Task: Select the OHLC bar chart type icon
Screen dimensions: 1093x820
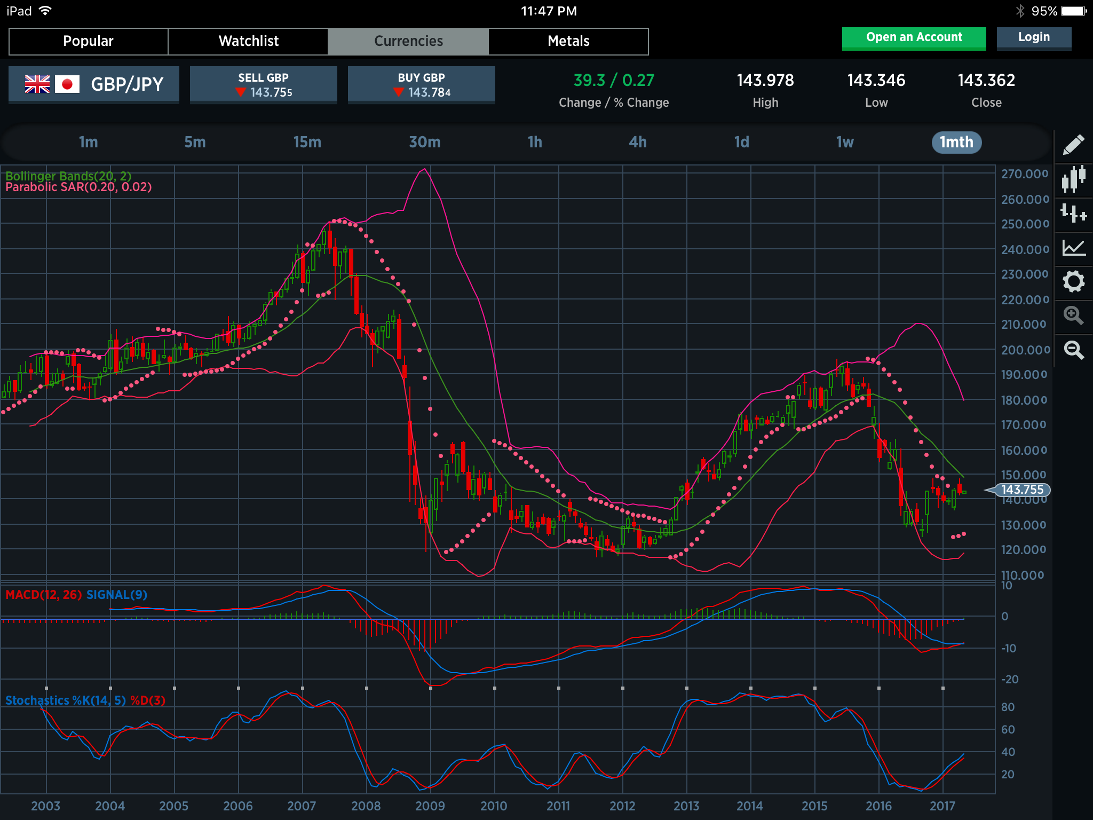Action: pos(1073,213)
